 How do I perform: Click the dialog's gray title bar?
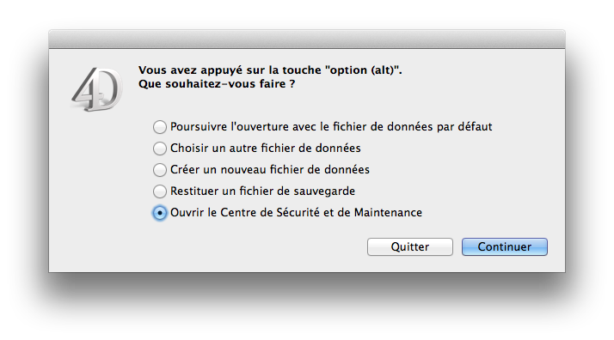(x=307, y=39)
